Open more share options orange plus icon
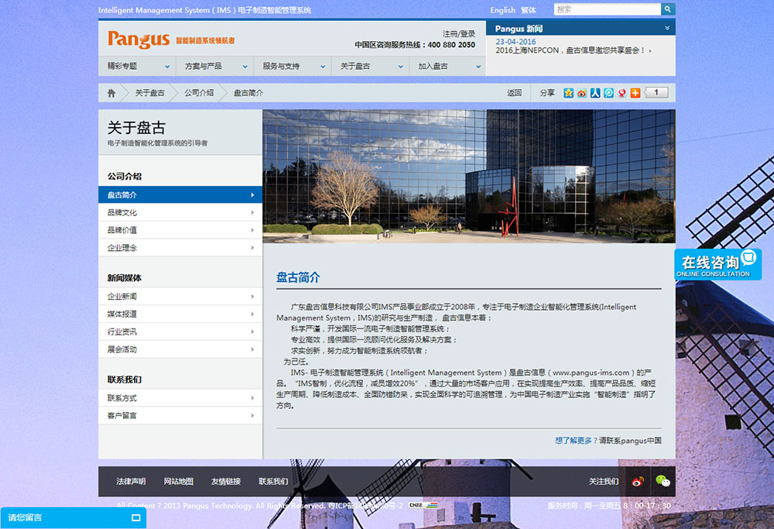Viewport: 774px width, 529px height. click(635, 93)
